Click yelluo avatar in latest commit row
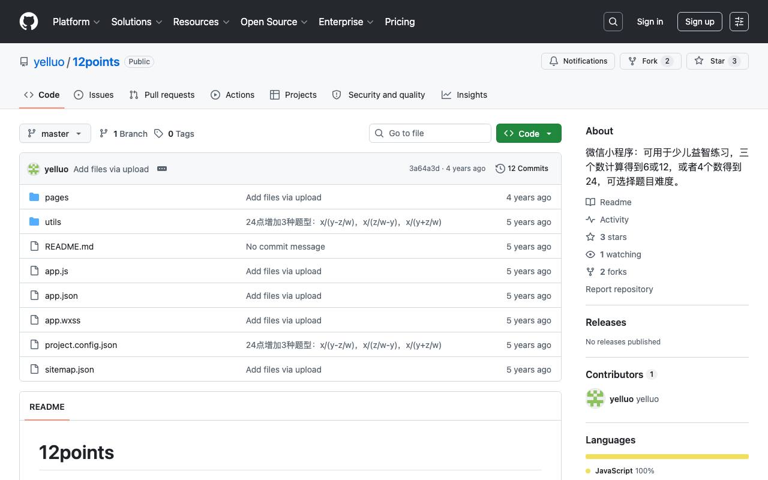 (x=34, y=169)
